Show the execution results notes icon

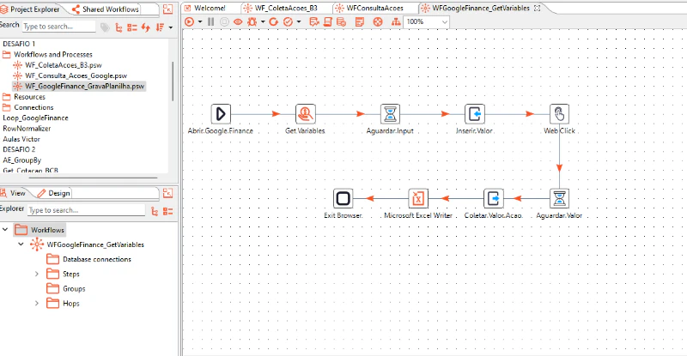pyautogui.click(x=360, y=21)
